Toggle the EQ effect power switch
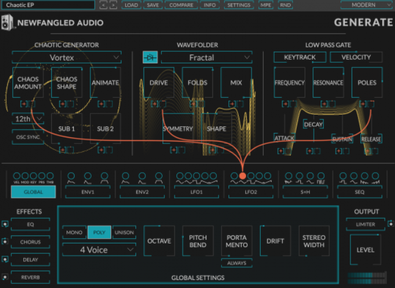Image resolution: width=395 pixels, height=288 pixels. [5, 224]
